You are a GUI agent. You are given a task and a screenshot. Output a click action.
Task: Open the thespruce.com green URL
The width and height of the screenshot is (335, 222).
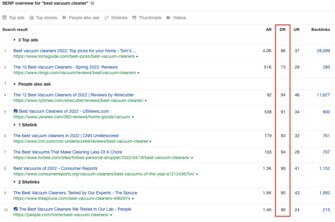coord(72,198)
